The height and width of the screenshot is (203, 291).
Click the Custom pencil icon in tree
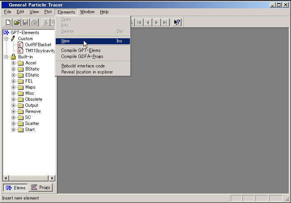click(x=13, y=39)
